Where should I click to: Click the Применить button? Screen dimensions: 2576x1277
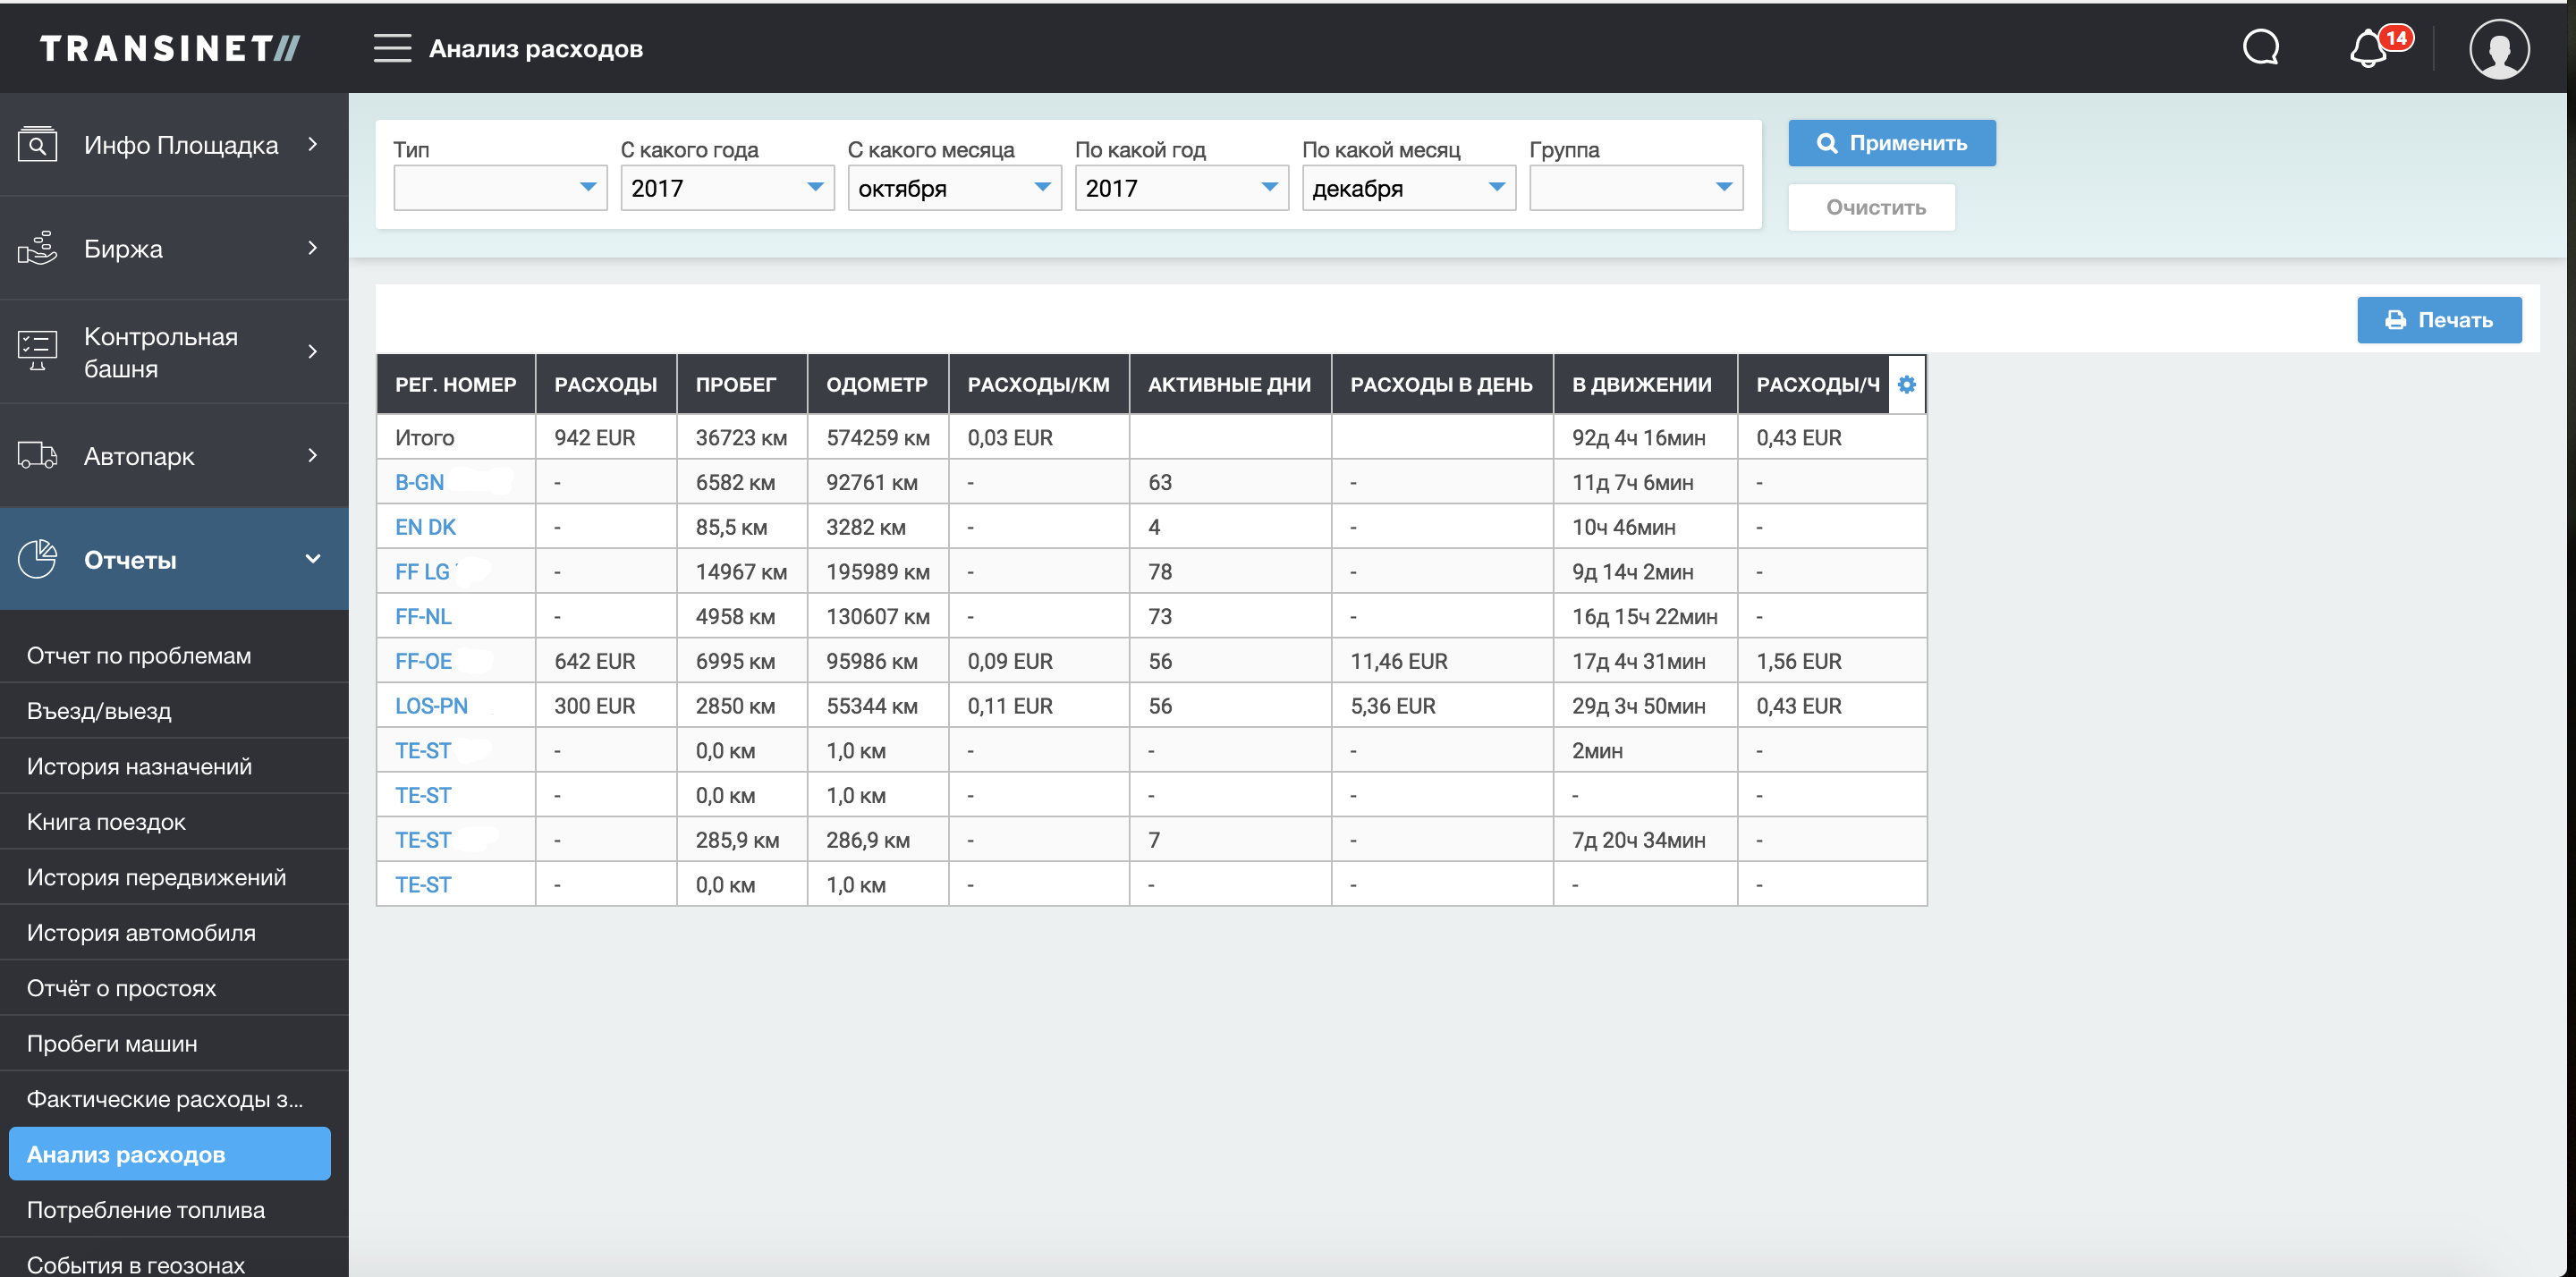(x=1891, y=143)
